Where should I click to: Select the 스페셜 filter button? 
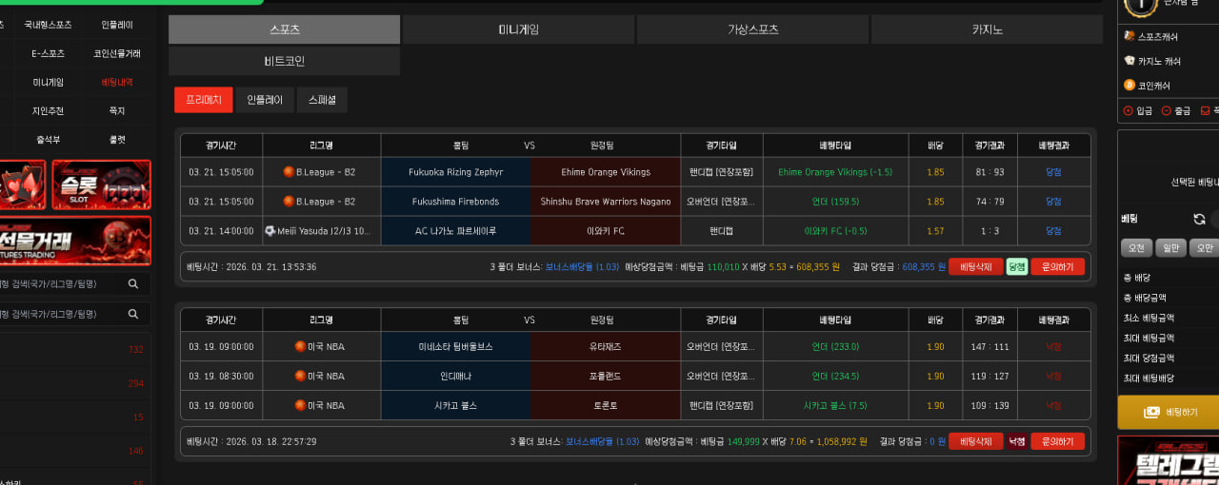(322, 100)
